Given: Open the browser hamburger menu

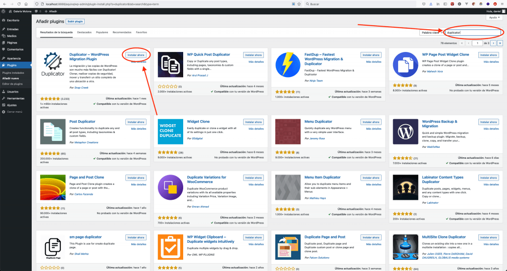Looking at the screenshot, I should click(x=502, y=4).
